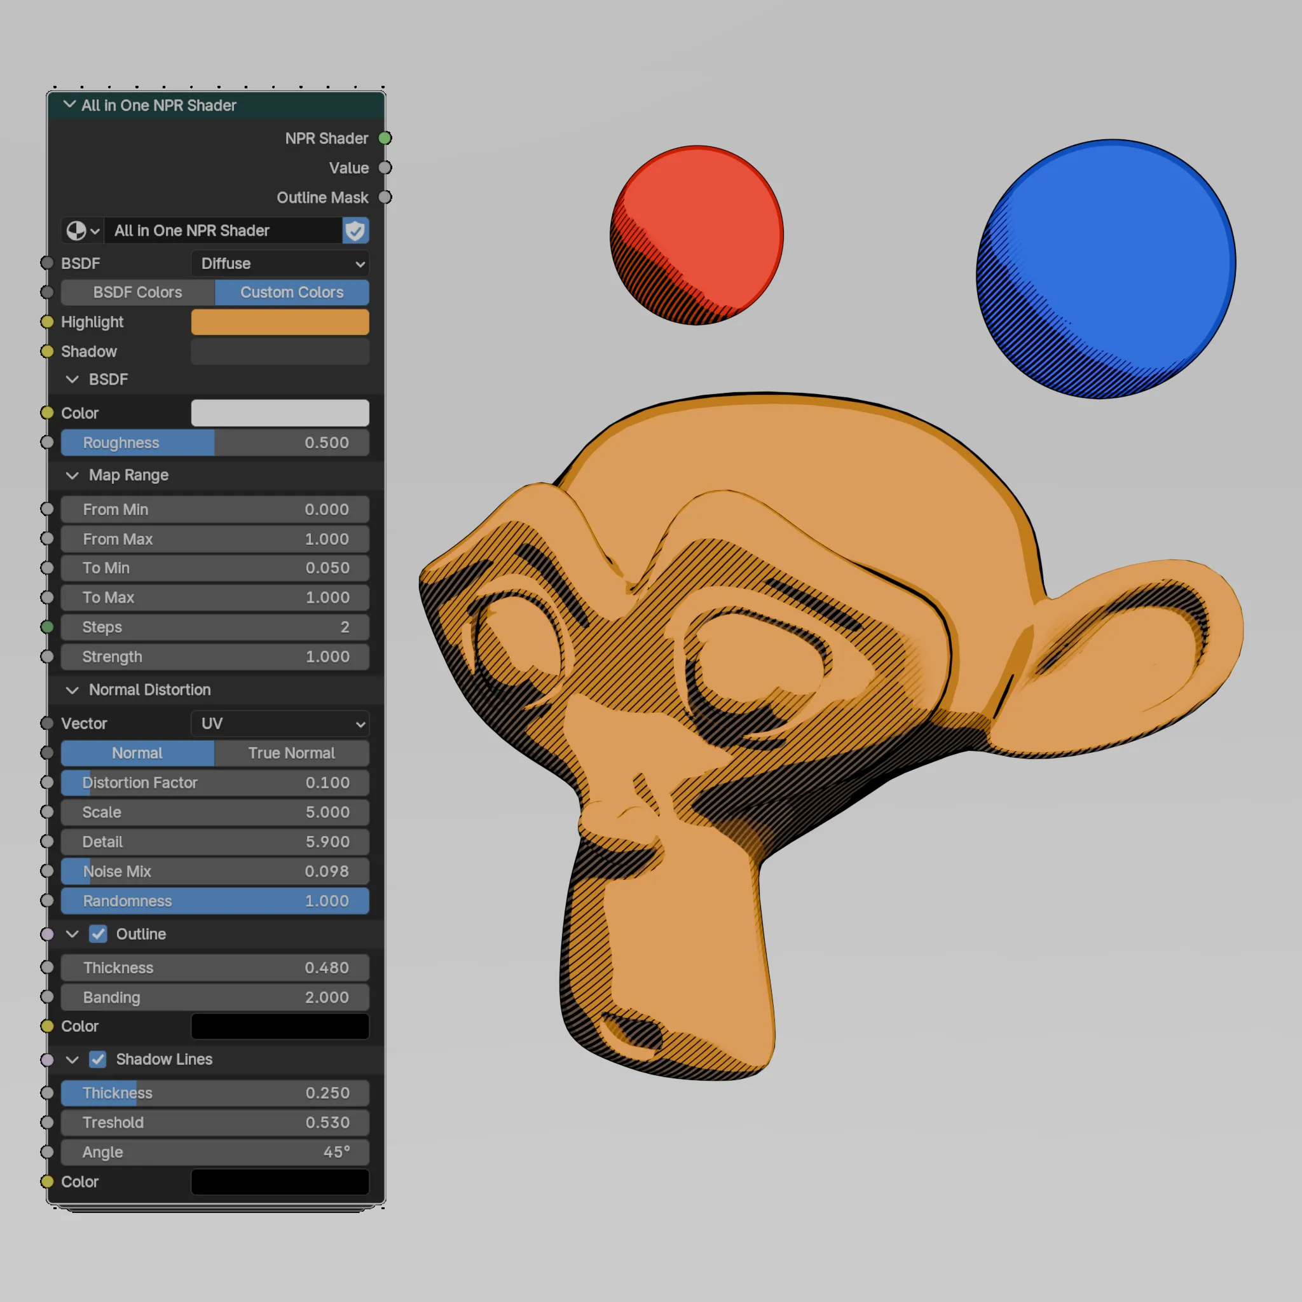The width and height of the screenshot is (1302, 1302).
Task: Click the NPR Shader output socket
Action: tap(385, 138)
